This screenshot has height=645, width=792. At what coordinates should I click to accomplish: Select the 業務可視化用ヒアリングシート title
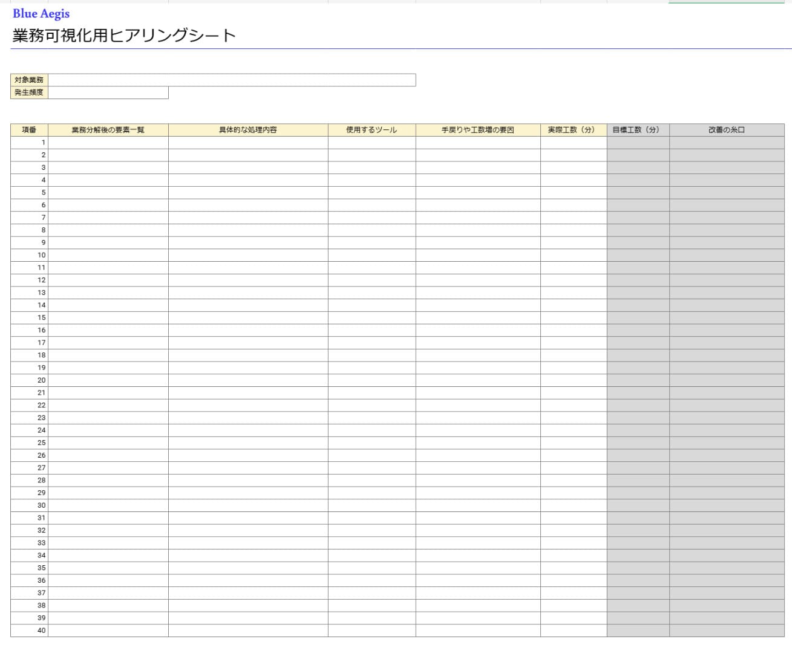point(123,36)
